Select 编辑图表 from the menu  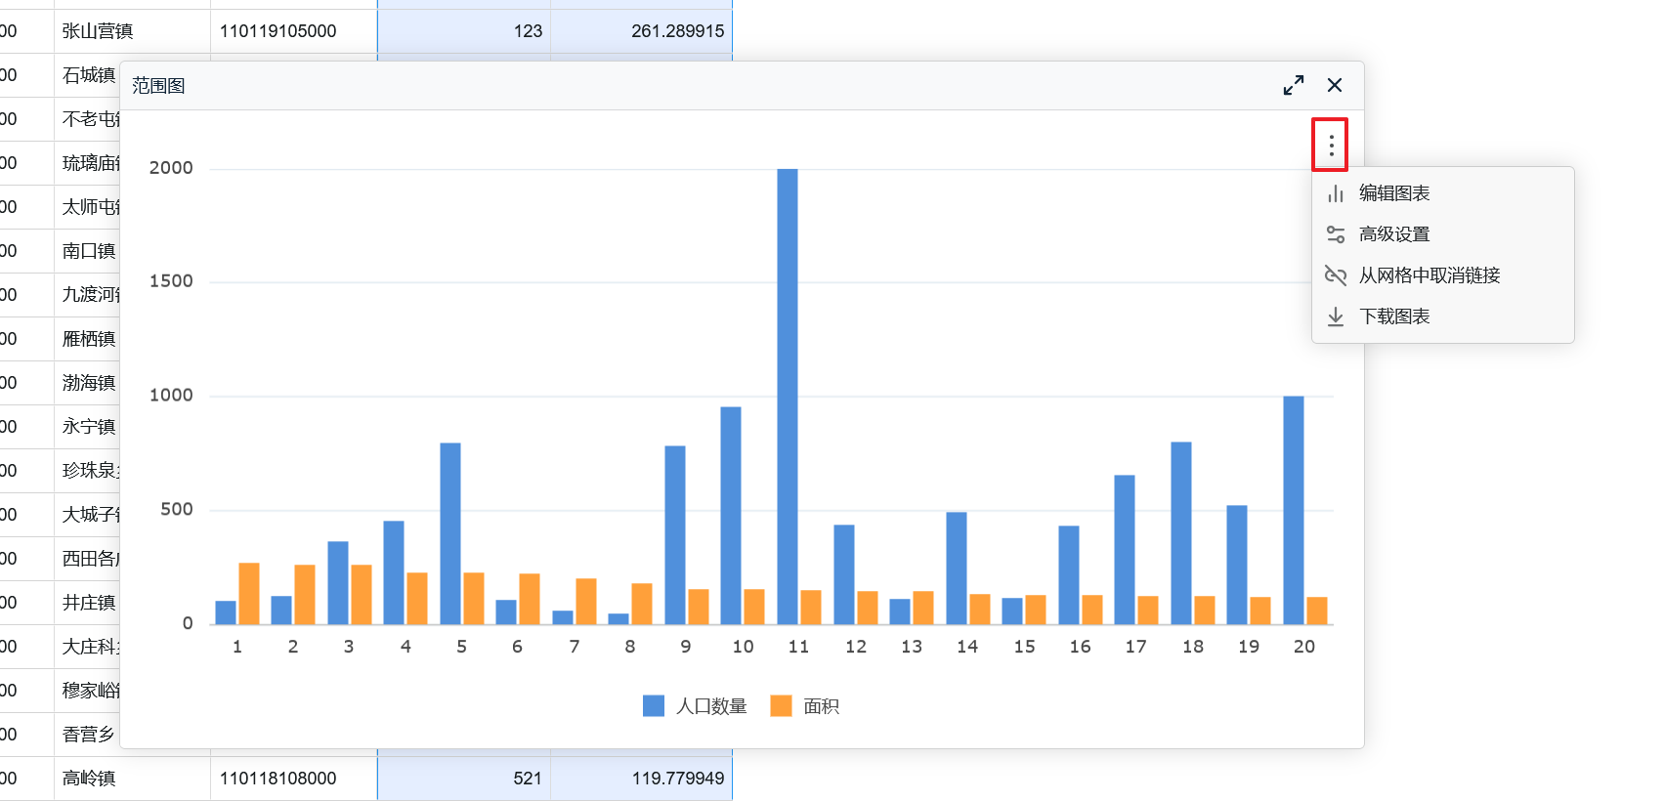click(x=1394, y=193)
